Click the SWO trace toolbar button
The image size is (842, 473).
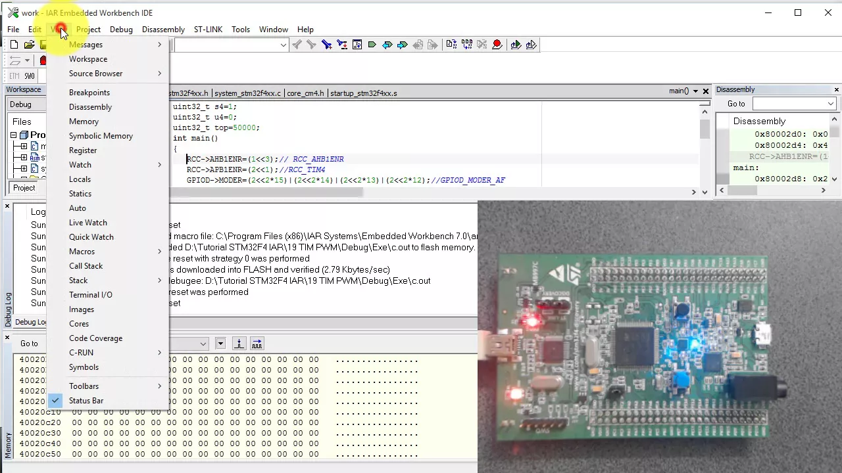click(x=30, y=76)
